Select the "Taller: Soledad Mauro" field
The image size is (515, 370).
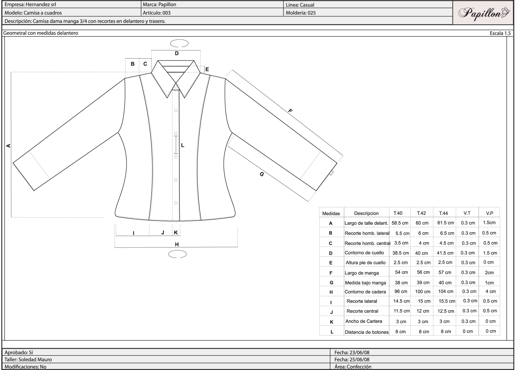[x=28, y=360]
